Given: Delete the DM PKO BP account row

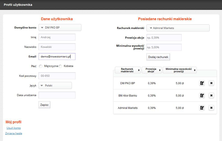Looking at the screenshot, I should 211,83.
